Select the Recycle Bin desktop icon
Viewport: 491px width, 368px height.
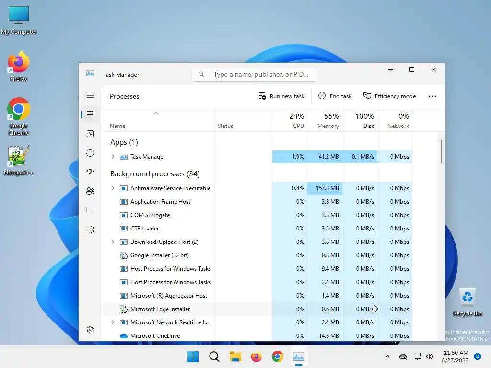467,302
